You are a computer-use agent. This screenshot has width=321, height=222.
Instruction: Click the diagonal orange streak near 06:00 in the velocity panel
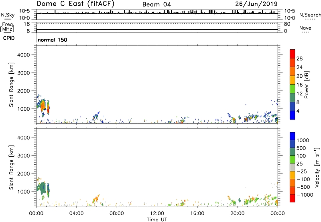(96, 199)
